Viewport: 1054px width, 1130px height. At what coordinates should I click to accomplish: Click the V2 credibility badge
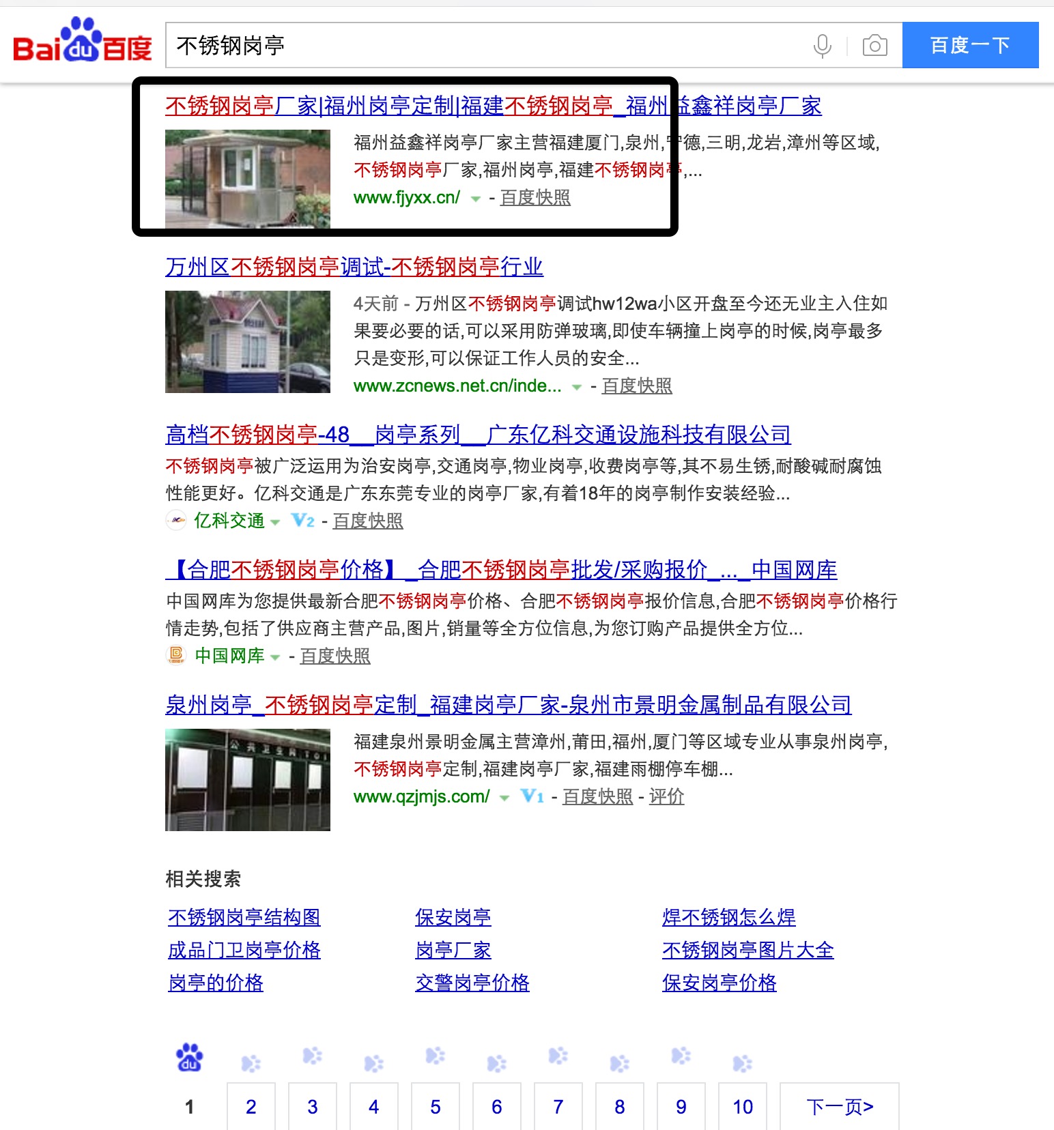[x=302, y=521]
